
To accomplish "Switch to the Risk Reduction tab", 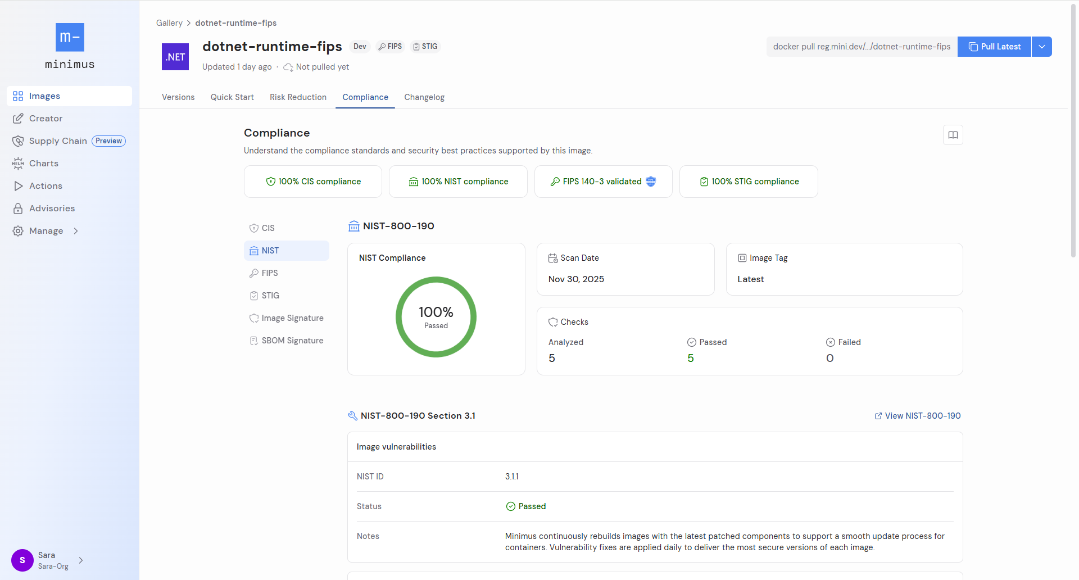I will 298,97.
